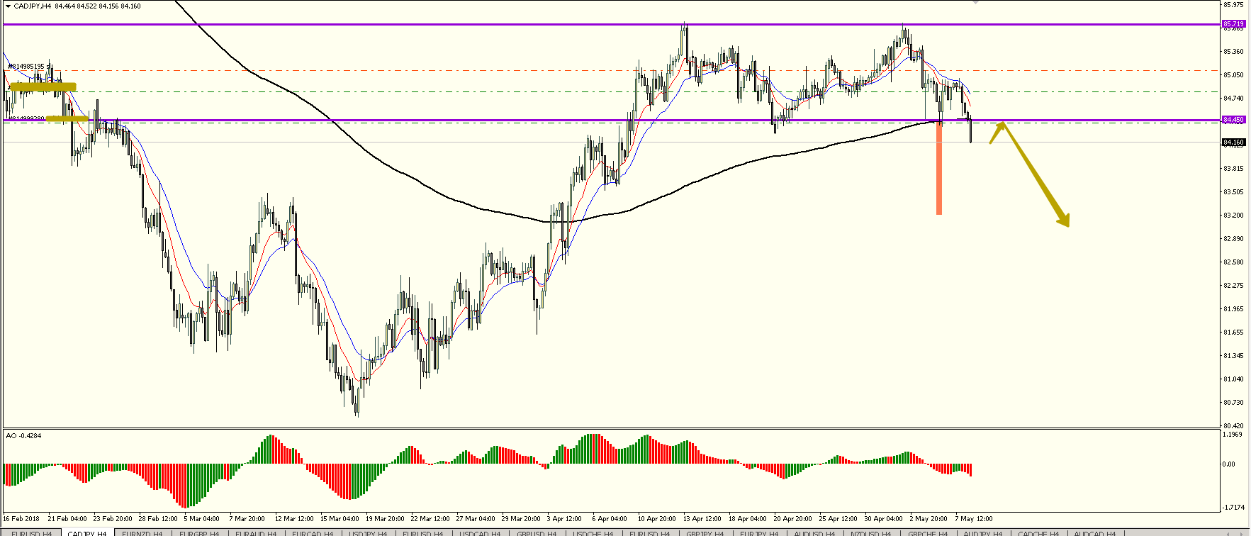Viewport: 1251px width, 536px height.
Task: Switch to the GBPJPY H4 chart tab
Action: pyautogui.click(x=705, y=533)
